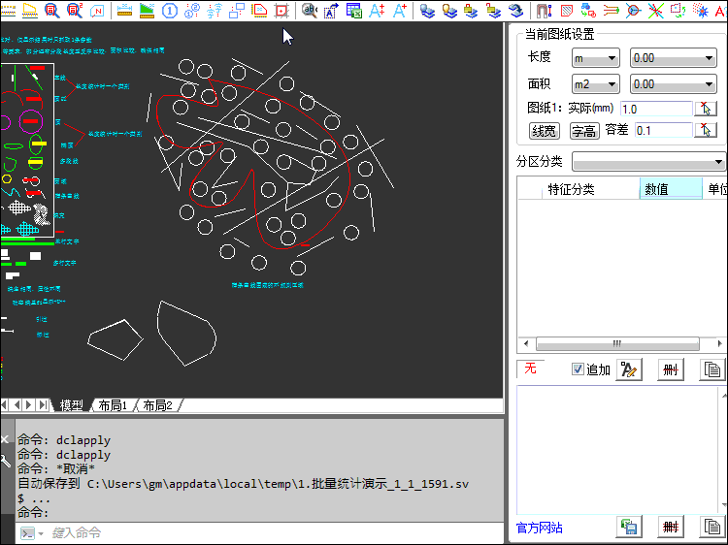
Task: Click the pick-scale icon beside 实际(mm) field
Action: point(707,109)
